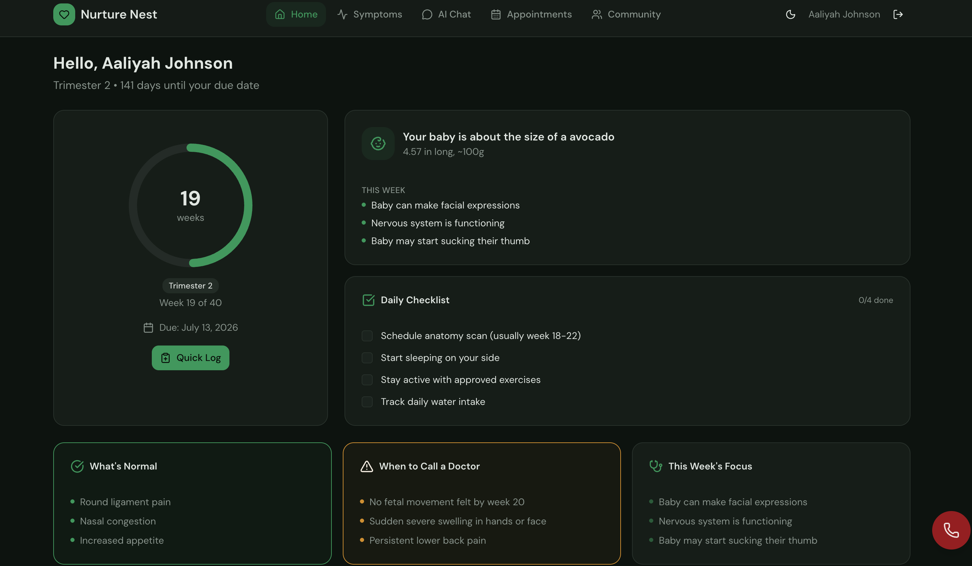This screenshot has height=566, width=972.
Task: Click the stethoscope Week's Focus icon
Action: click(655, 466)
